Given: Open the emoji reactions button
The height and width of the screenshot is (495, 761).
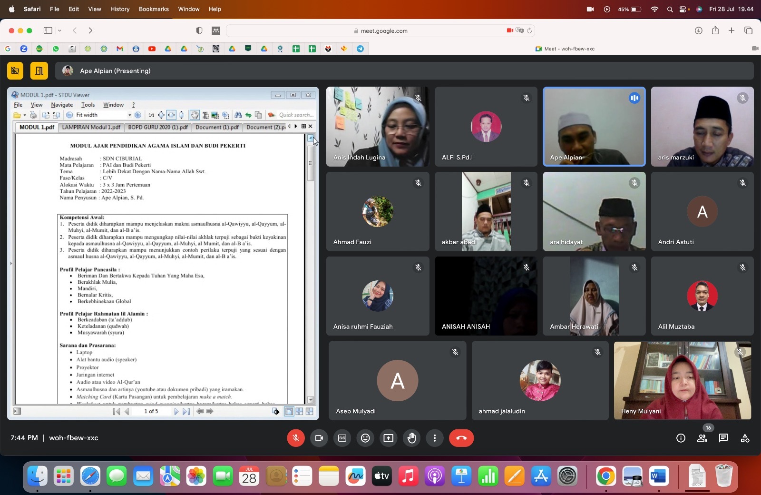Looking at the screenshot, I should coord(365,438).
